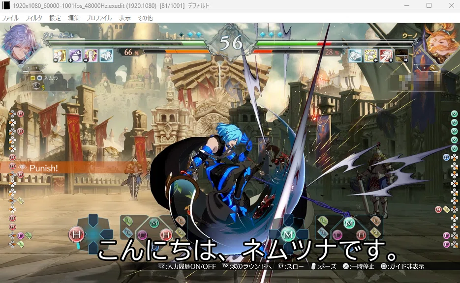Click the right panel's L button icon
This screenshot has height=283, width=460.
pos(337,235)
